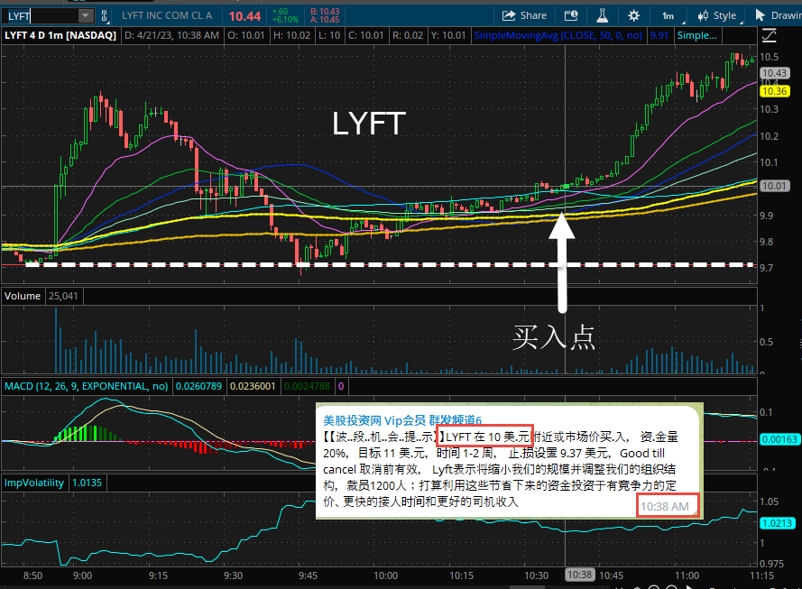Screen dimensions: 802x589
Task: Select the MACD (12, 26, 9, EXPONENTIAL, no) label
Action: [86, 386]
